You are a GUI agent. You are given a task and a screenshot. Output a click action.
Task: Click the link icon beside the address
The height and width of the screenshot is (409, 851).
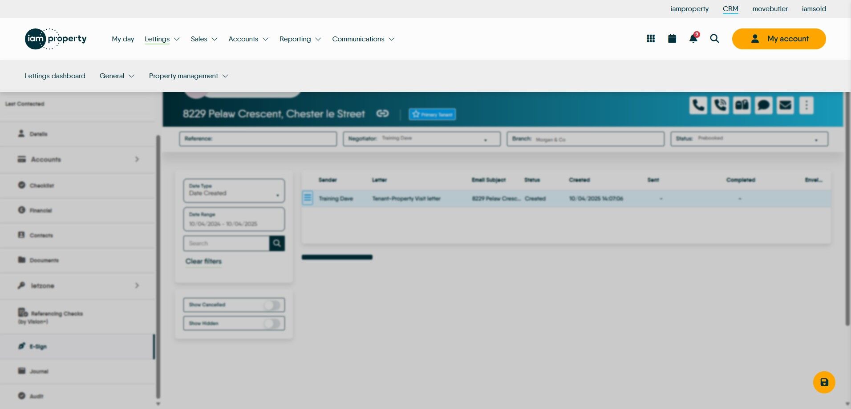pos(382,113)
